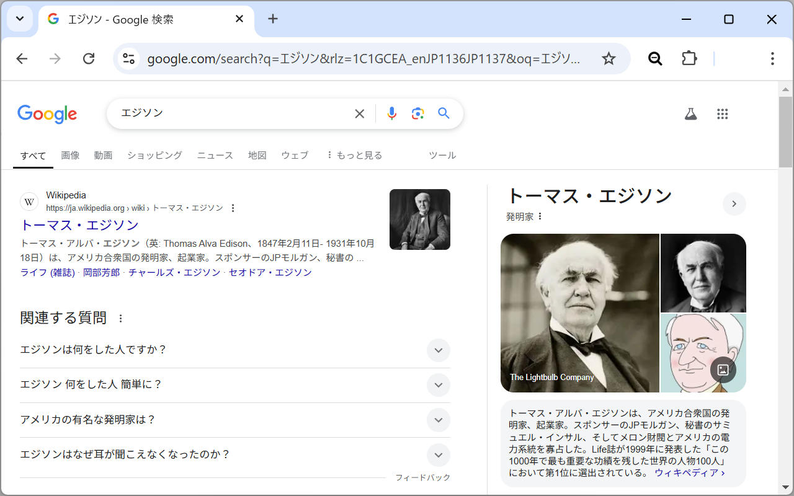Screen dimensions: 794x496
Task: Open the search magnifier icon in toolbar
Action: point(655,59)
